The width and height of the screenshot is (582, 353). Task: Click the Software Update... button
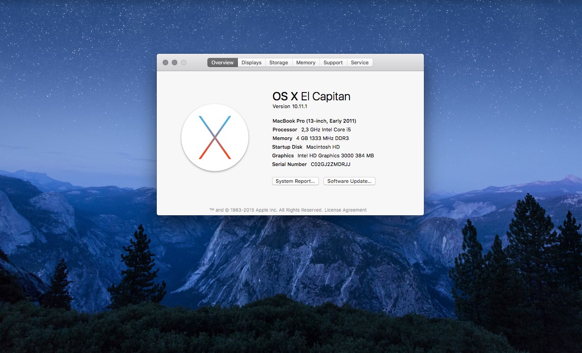click(350, 181)
